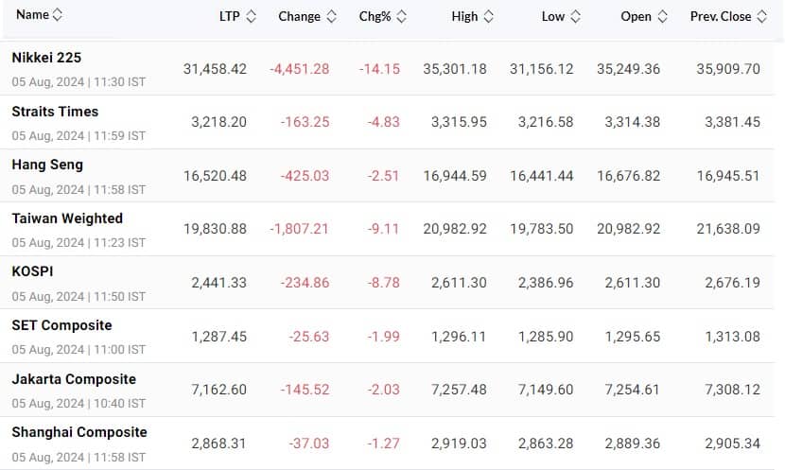
Task: View the Jakarta Composite index link
Action: [x=74, y=379]
